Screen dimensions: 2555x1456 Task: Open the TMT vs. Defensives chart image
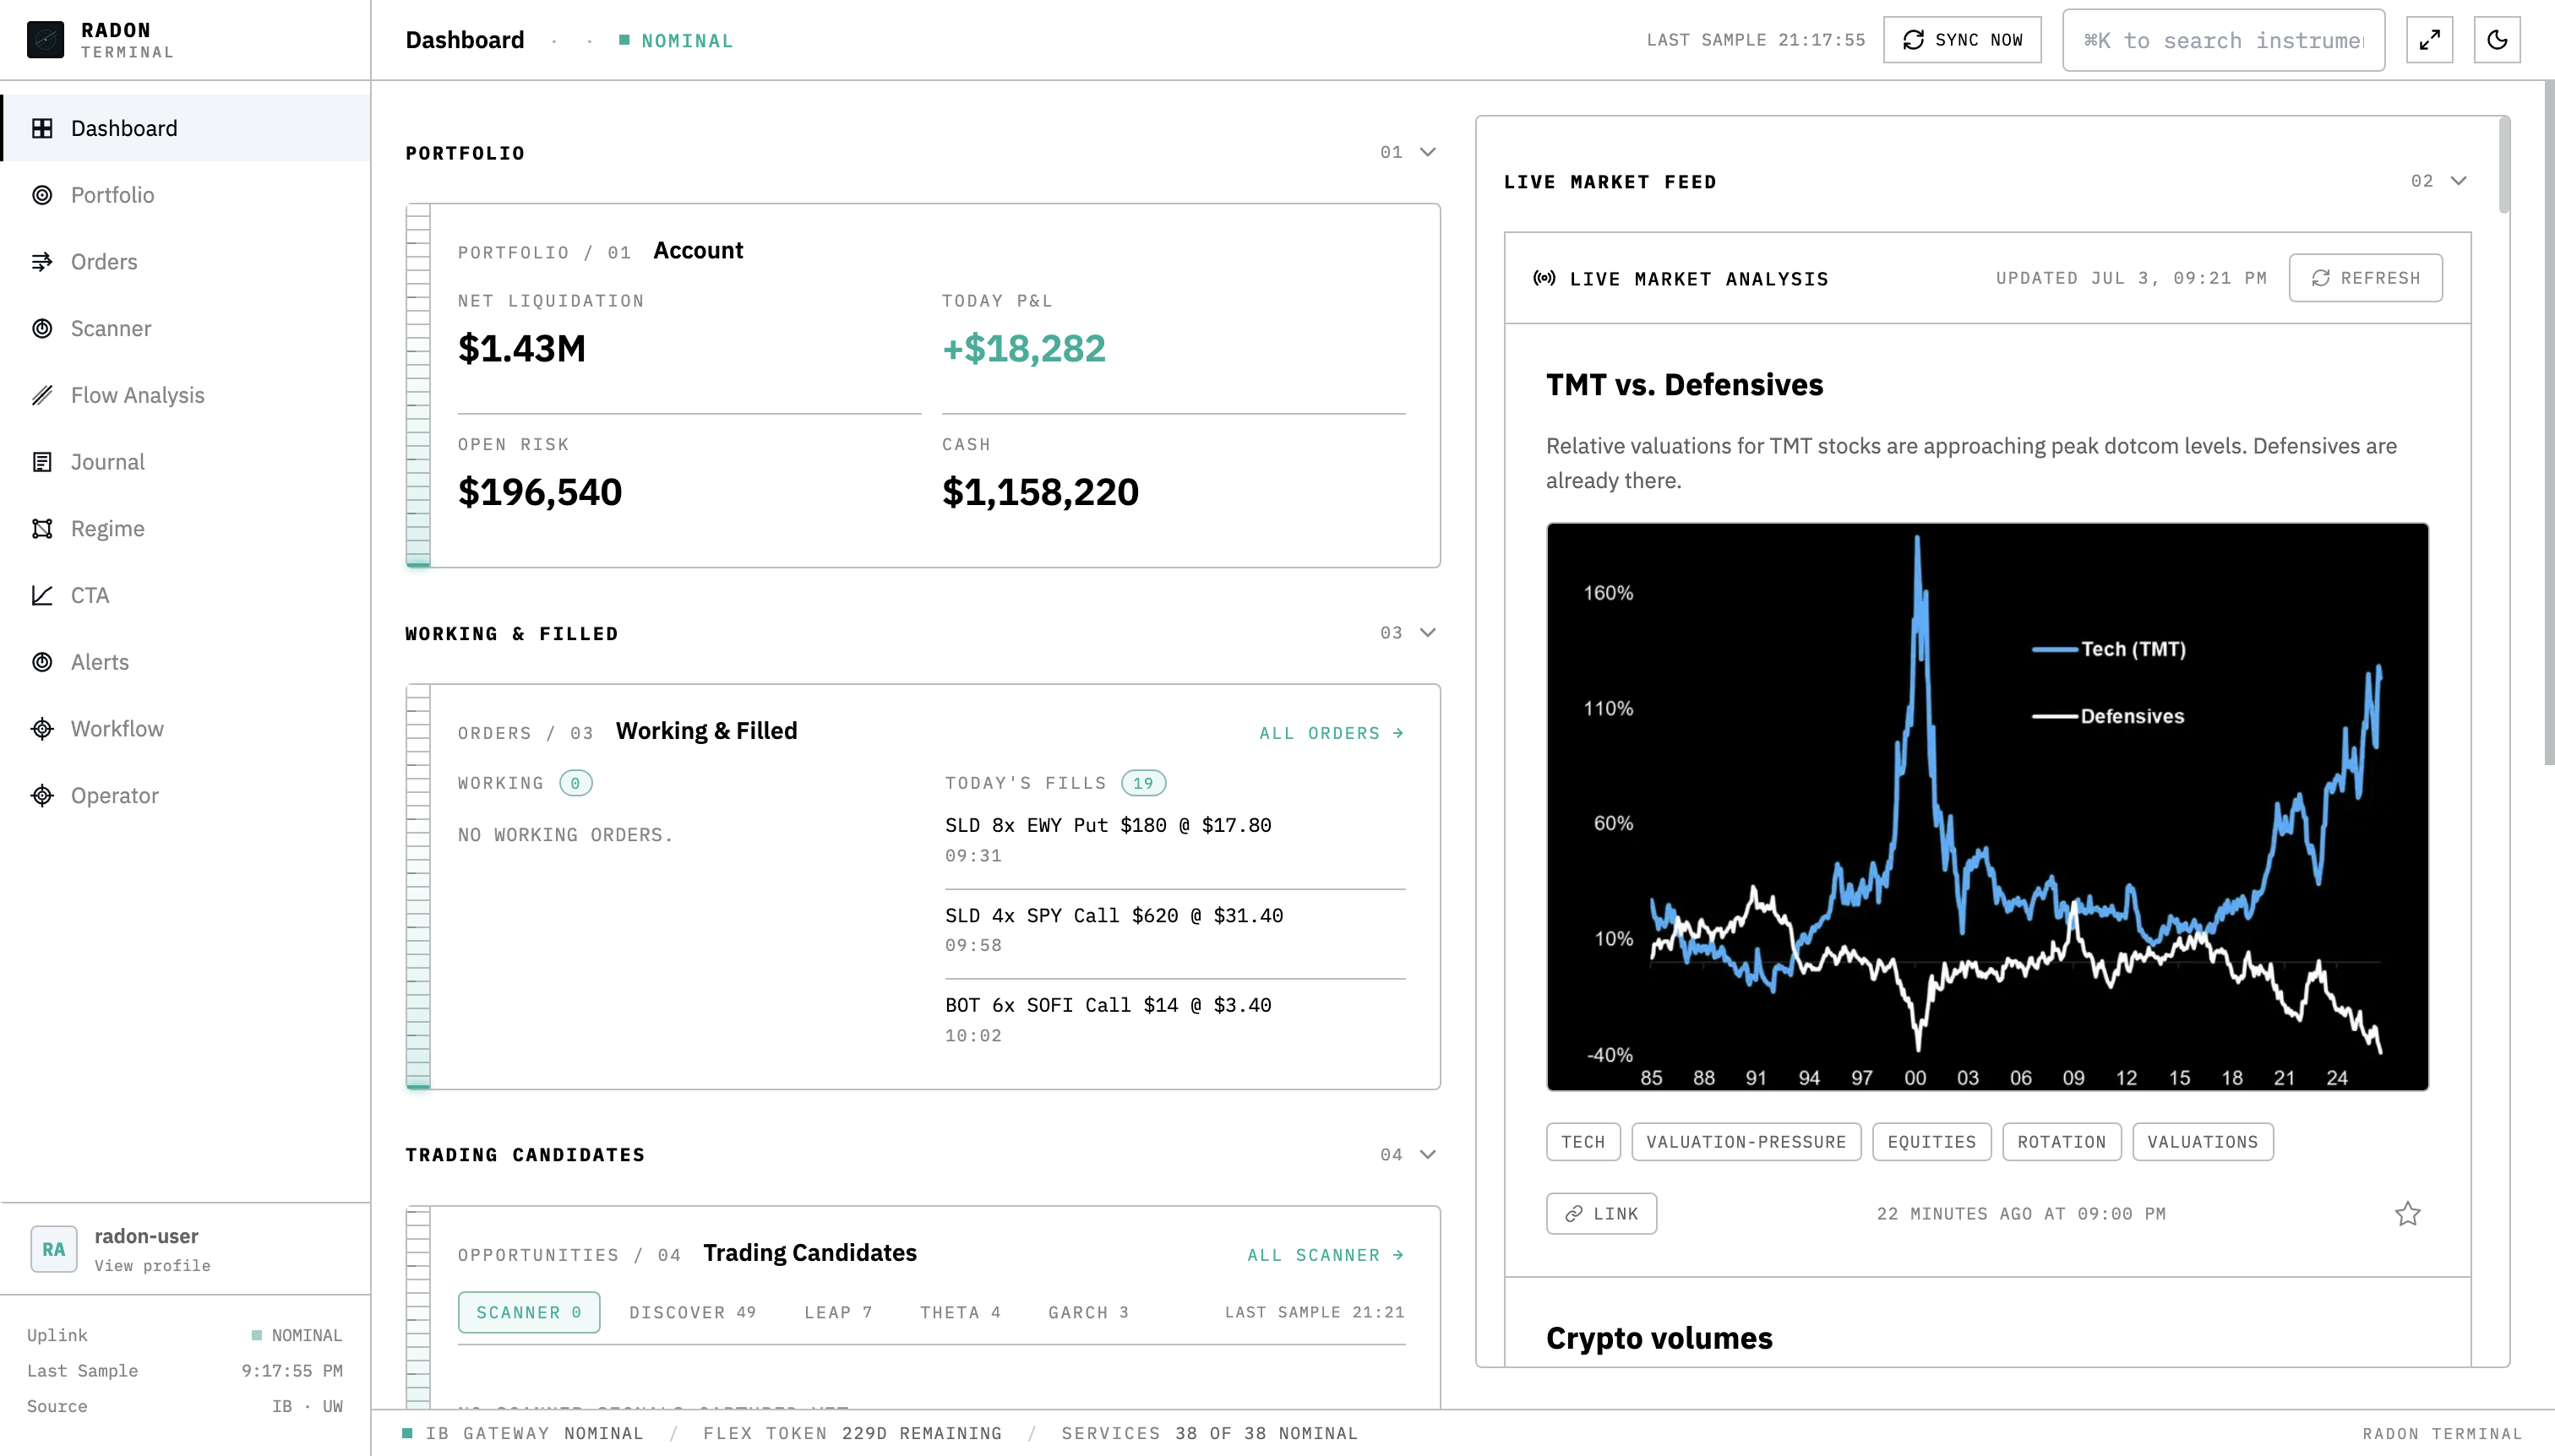pos(1986,806)
